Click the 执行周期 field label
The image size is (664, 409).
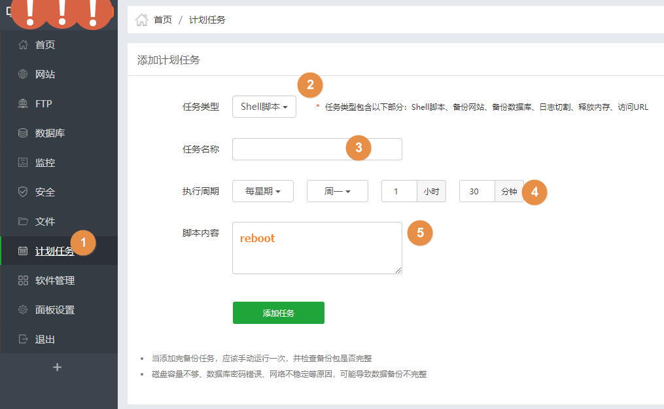[201, 191]
